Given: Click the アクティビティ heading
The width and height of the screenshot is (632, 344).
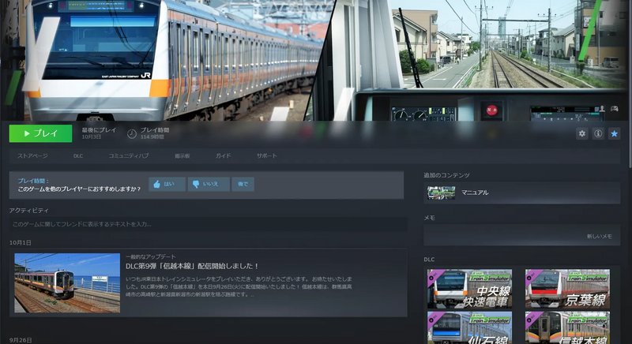Looking at the screenshot, I should pos(29,211).
